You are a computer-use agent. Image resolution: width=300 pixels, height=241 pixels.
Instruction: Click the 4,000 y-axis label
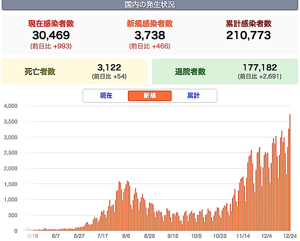(10, 106)
